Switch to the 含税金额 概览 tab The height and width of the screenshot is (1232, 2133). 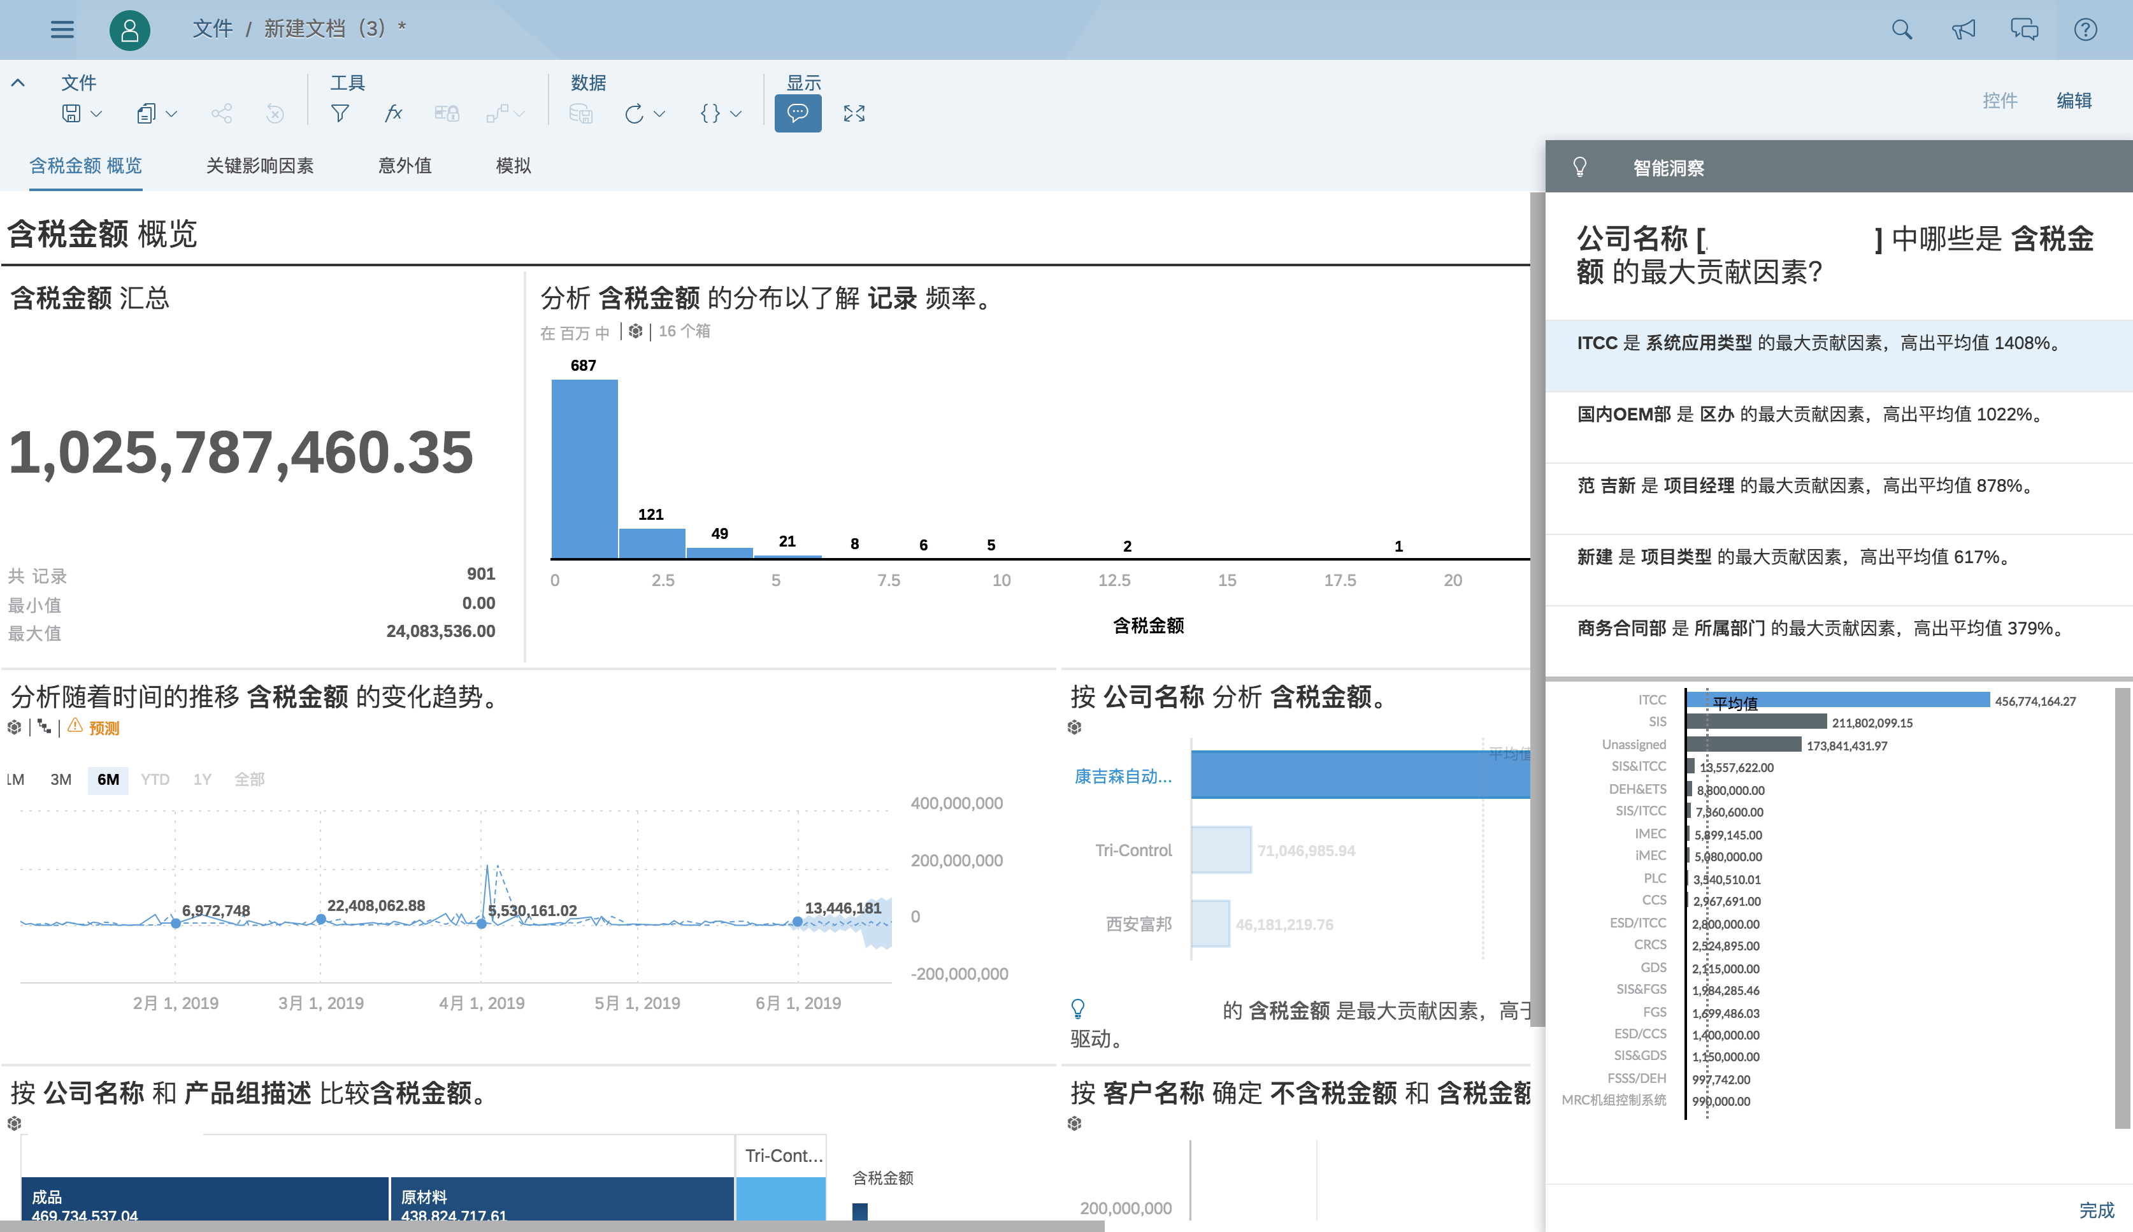(x=85, y=165)
